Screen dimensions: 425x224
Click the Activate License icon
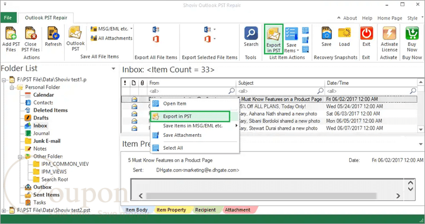coord(389,34)
